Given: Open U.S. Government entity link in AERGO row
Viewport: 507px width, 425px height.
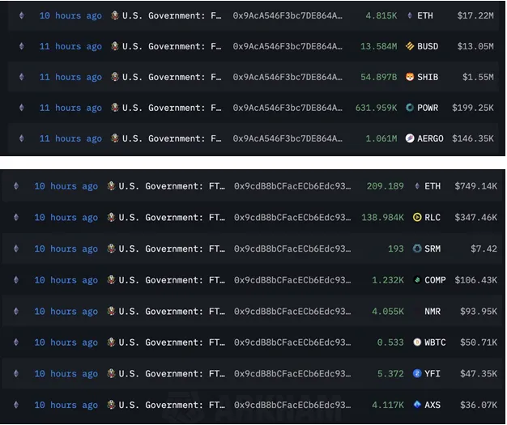Looking at the screenshot, I should [x=172, y=138].
